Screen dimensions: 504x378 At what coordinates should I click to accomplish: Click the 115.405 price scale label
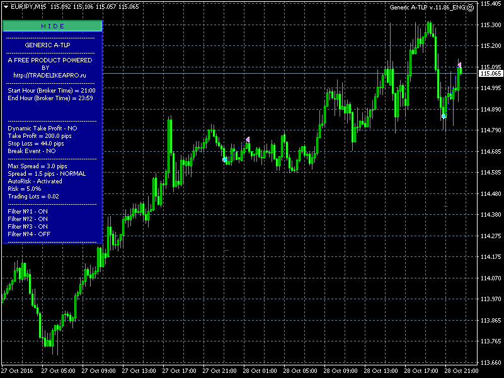coord(491,4)
